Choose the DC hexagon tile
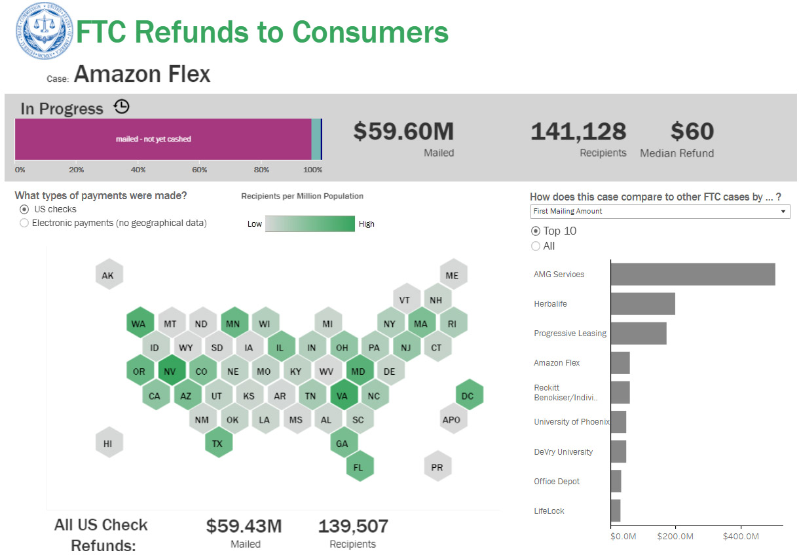 pyautogui.click(x=468, y=396)
